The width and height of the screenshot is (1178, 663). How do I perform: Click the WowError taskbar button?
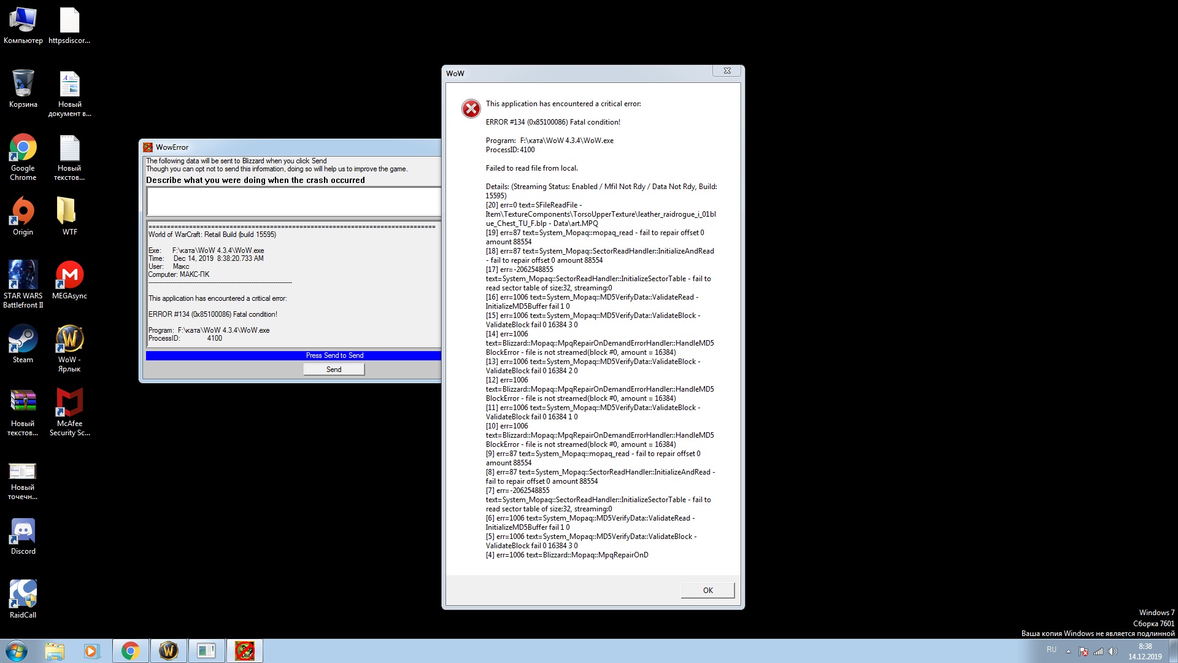[244, 651]
